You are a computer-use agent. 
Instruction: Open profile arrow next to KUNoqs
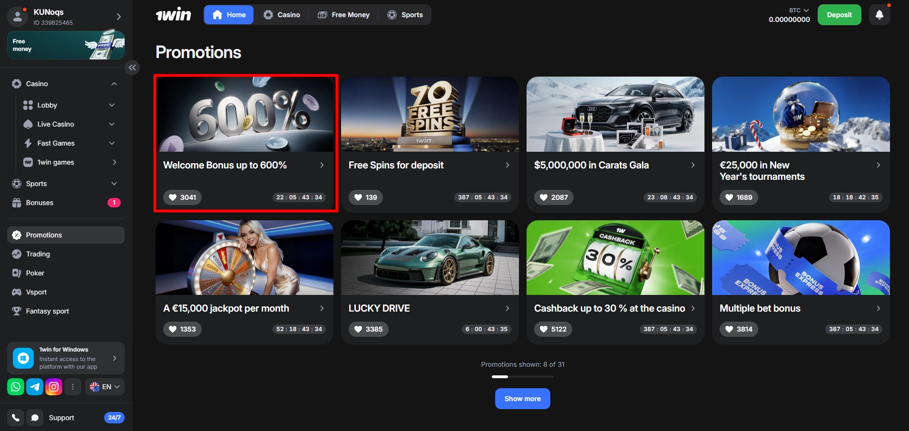click(119, 17)
